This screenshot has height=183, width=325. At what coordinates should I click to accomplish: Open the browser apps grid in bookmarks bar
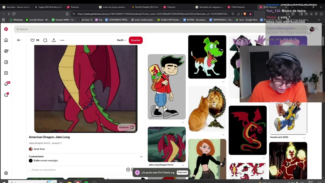click(3, 20)
